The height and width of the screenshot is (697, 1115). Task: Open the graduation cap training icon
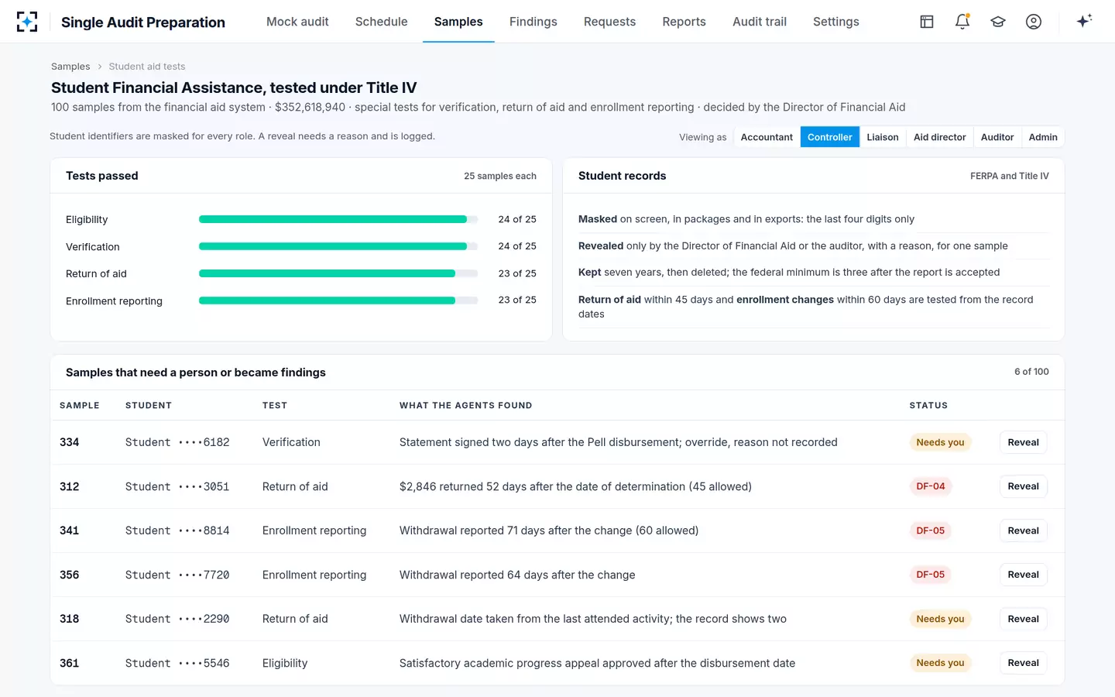tap(998, 22)
